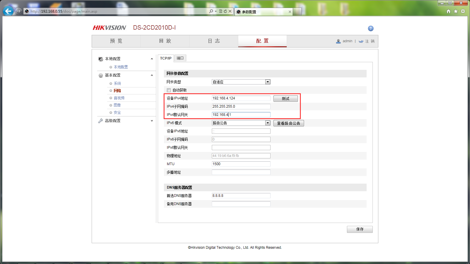Switch to the 回放 tab
Screen dimensions: 470x264
[x=165, y=41]
